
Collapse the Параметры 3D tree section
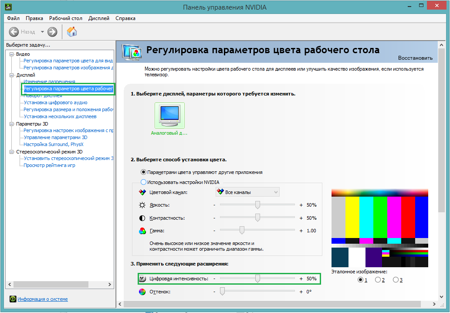[x=12, y=124]
